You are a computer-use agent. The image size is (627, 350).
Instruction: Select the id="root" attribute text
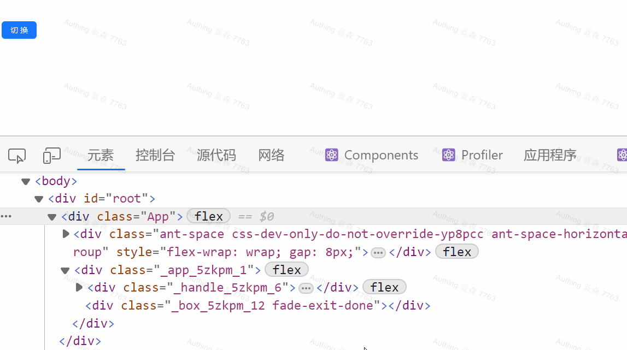[x=116, y=199]
